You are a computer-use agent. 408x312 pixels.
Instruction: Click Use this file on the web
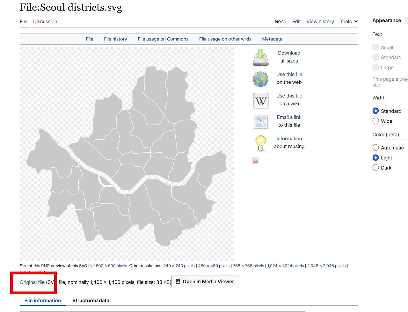(289, 74)
